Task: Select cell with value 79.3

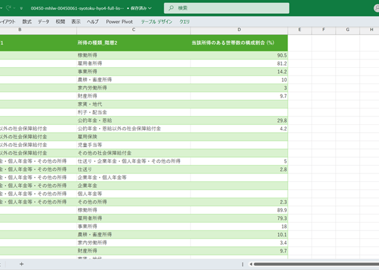Action: [x=239, y=218]
